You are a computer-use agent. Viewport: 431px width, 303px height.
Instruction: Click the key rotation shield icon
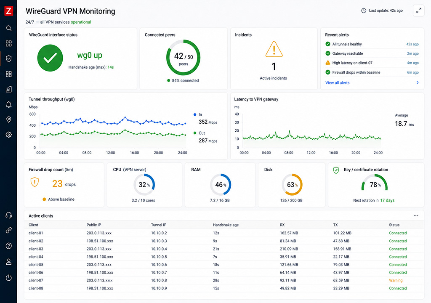[336, 170]
